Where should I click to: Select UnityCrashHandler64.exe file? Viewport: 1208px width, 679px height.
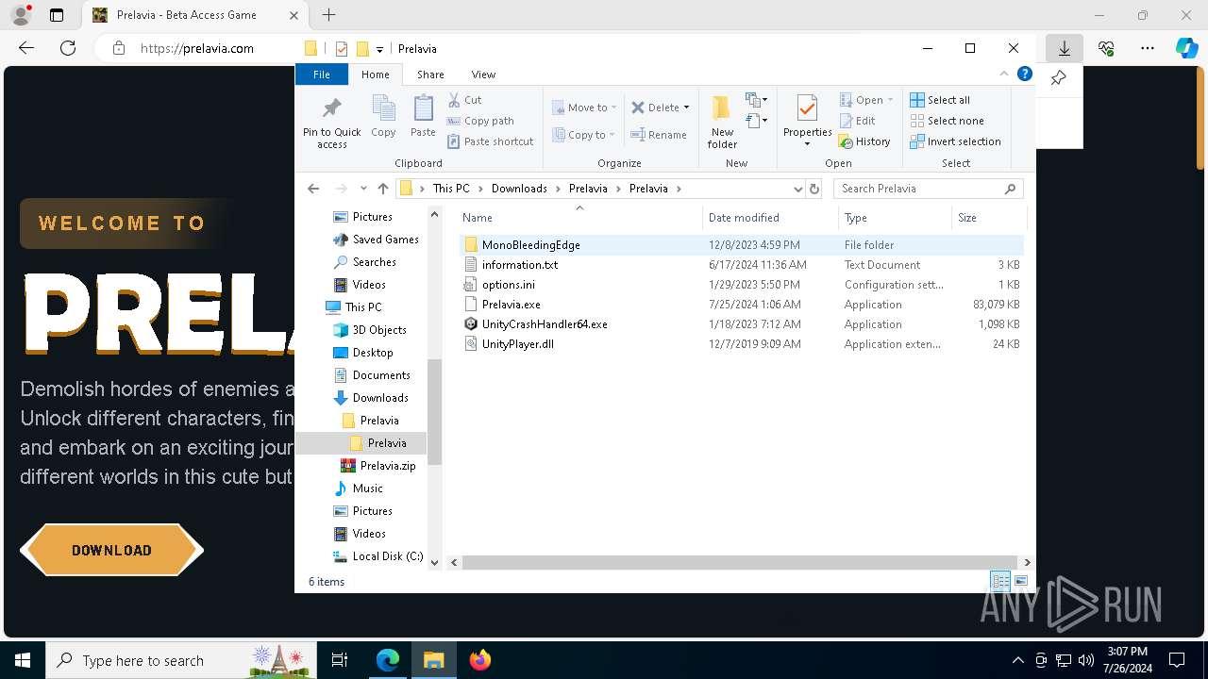point(545,324)
